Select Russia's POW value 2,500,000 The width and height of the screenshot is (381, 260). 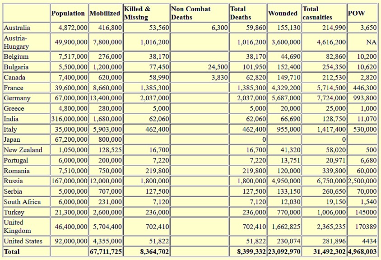[x=362, y=181]
